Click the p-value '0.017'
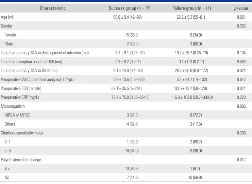 click(241, 160)
